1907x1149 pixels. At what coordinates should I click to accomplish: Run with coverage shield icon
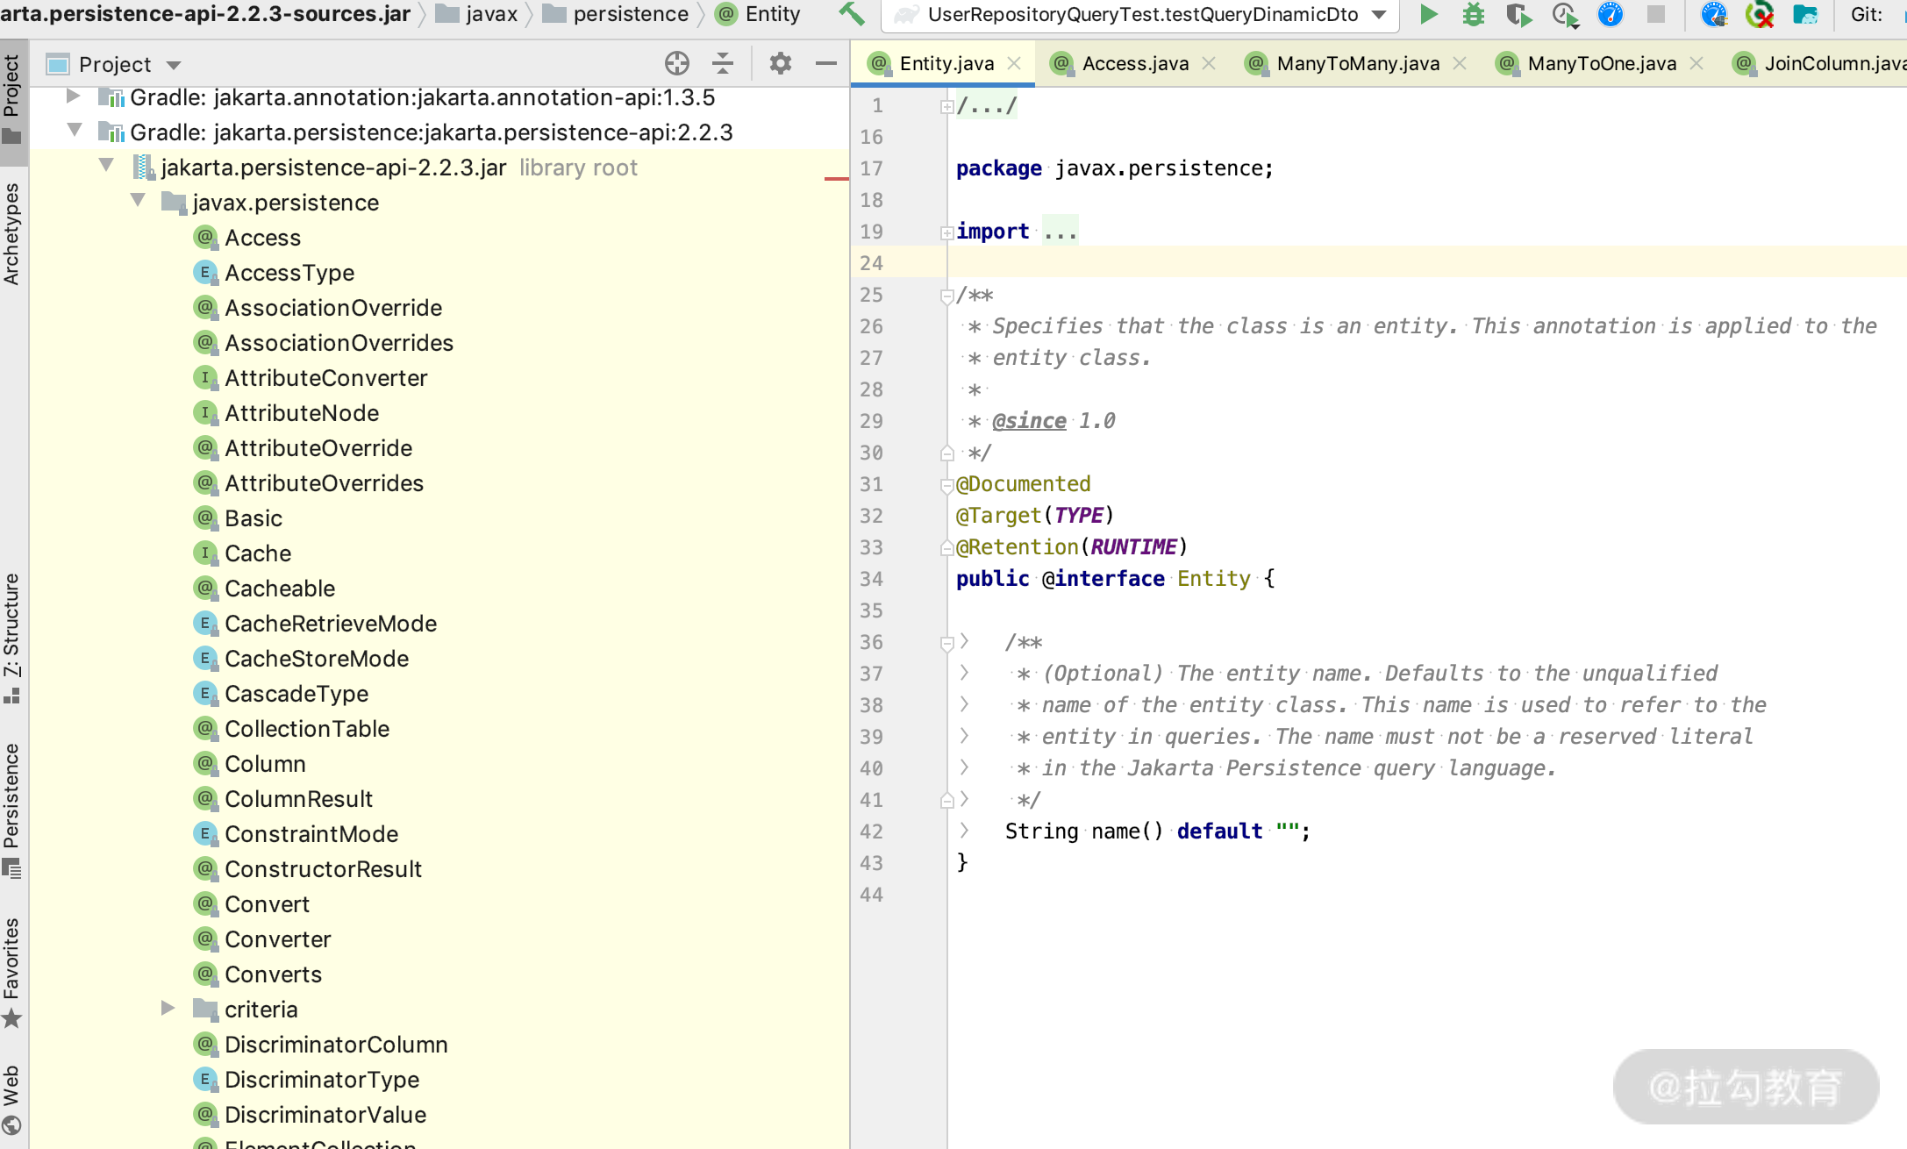tap(1518, 14)
